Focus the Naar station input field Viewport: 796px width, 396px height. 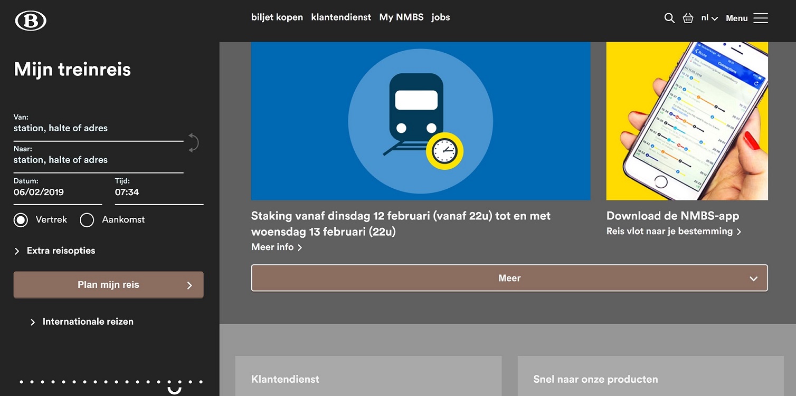coord(98,160)
